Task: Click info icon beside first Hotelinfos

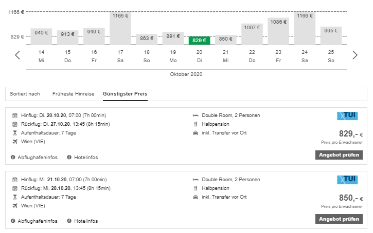Action: (69, 157)
